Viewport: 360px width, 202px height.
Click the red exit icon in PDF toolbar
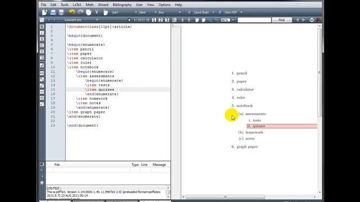coord(319,20)
